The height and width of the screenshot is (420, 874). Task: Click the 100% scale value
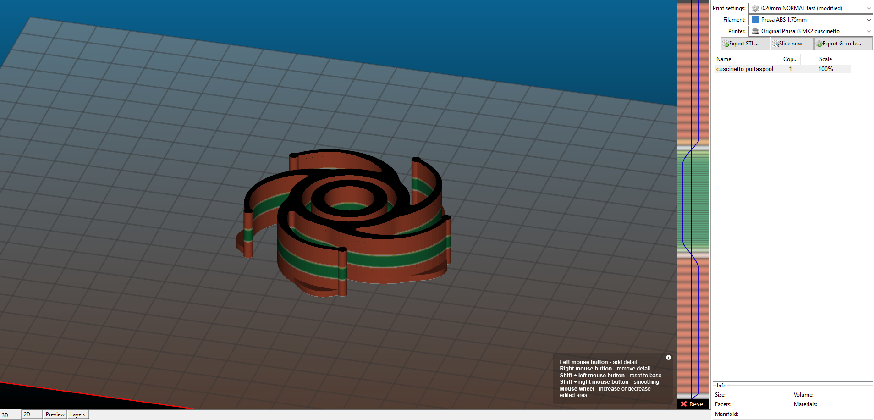tap(825, 69)
